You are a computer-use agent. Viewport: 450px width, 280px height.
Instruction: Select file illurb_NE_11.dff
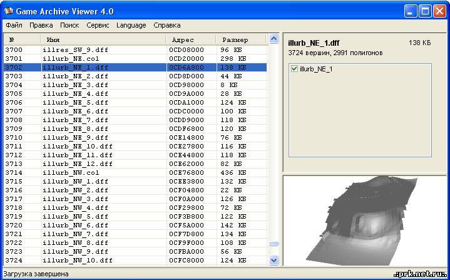coord(78,155)
